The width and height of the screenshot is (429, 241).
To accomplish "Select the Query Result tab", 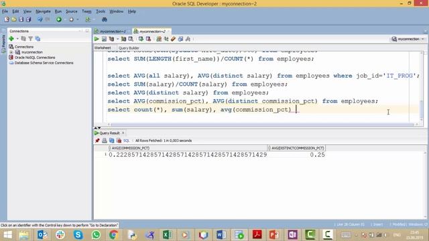I will pos(109,133).
